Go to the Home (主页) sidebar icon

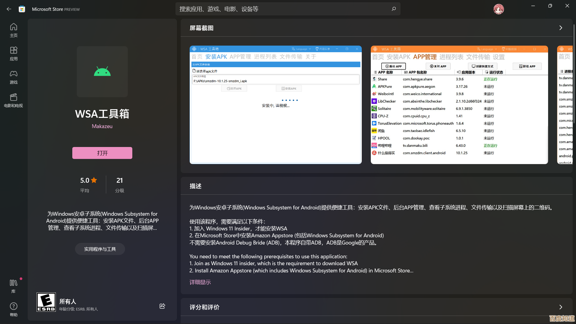pyautogui.click(x=13, y=30)
